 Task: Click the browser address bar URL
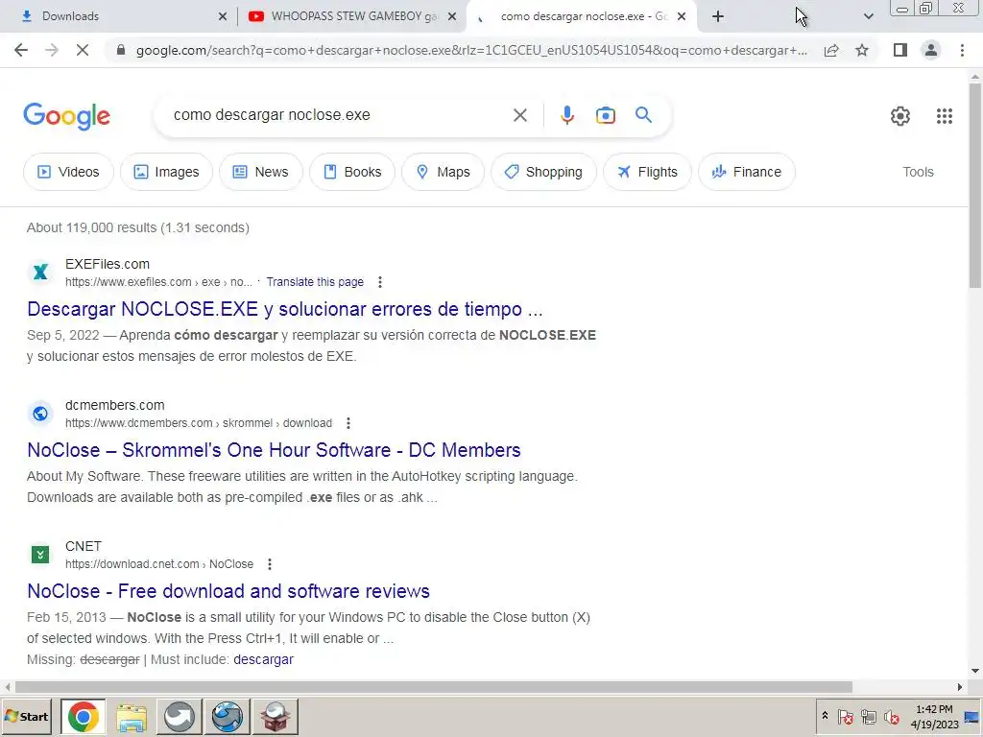click(471, 50)
